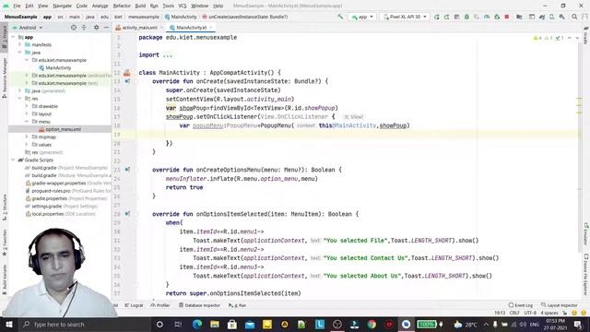Open Task View on the taskbar
Image resolution: width=590 pixels, height=332 pixels.
coord(178,324)
